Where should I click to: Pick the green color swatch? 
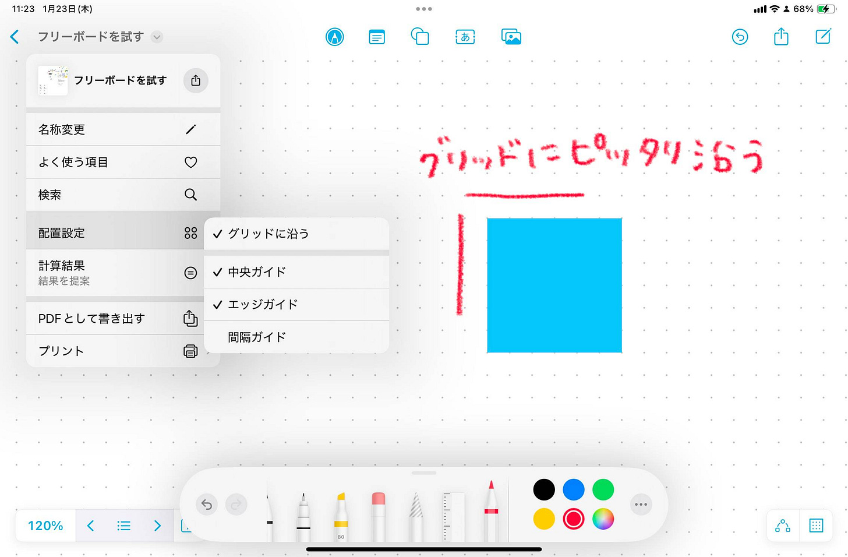pos(603,489)
